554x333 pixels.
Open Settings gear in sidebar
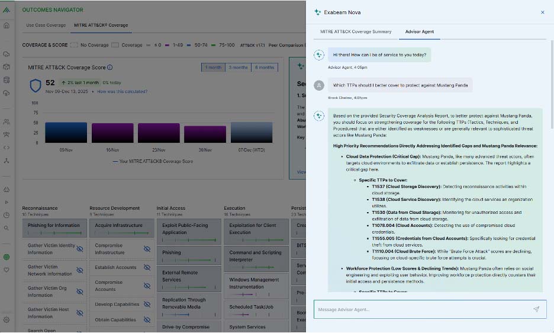[x=7, y=319]
